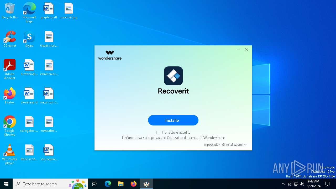
Task: Select the Google Chrome desktop shortcut
Action: tap(10, 126)
